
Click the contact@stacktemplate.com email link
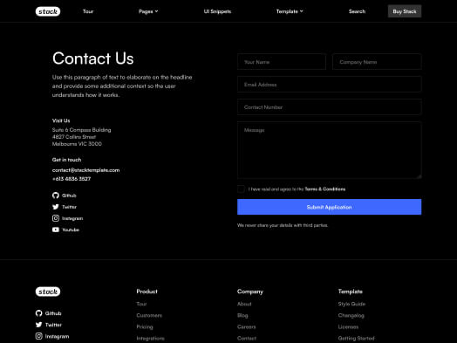click(x=86, y=170)
